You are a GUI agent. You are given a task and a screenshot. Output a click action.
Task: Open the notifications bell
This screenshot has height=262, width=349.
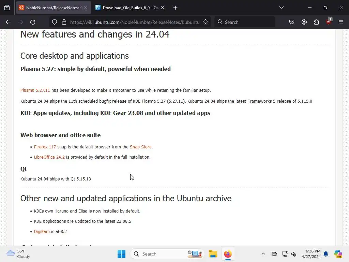click(326, 254)
